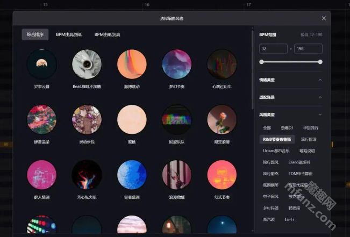Choose the Beat咖啡不加糖 style cover
Screen dimensions: 350x237
[x=87, y=64]
